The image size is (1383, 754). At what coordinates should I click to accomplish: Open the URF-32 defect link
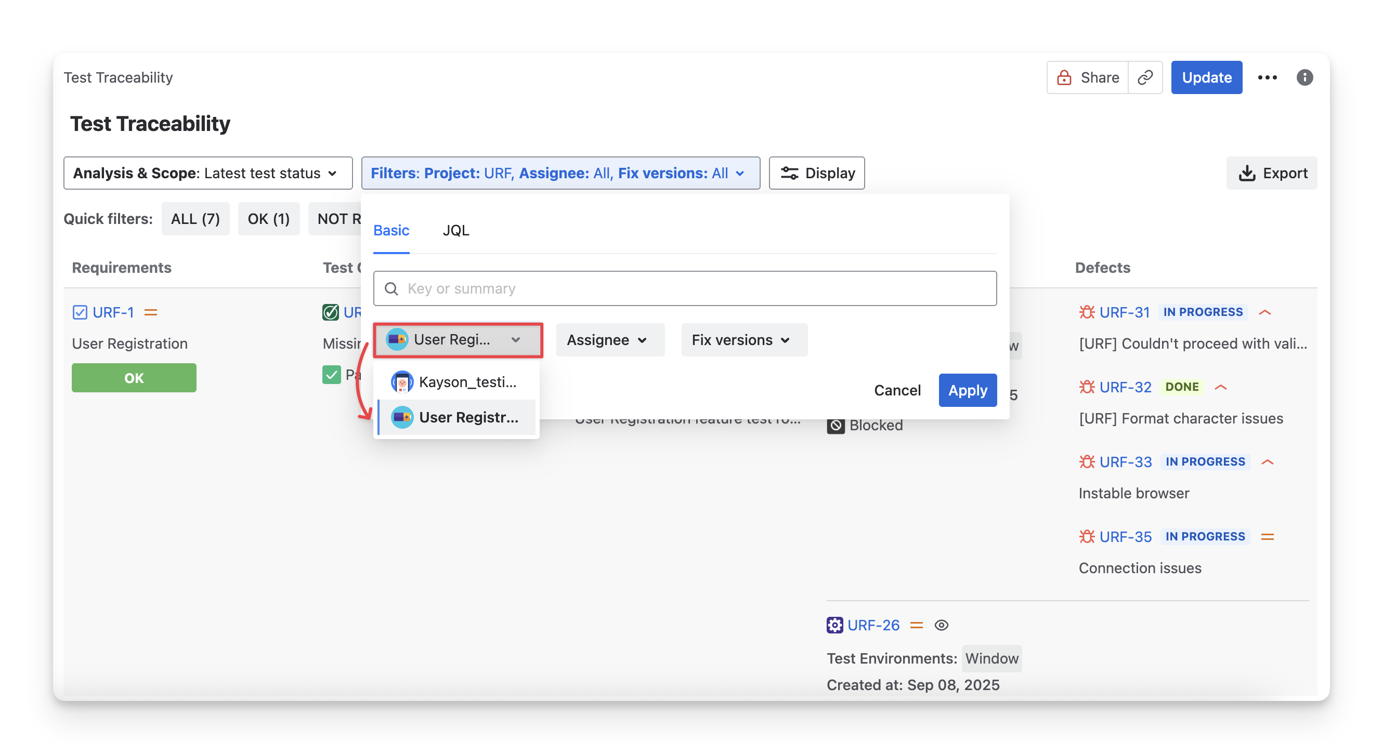pos(1125,387)
